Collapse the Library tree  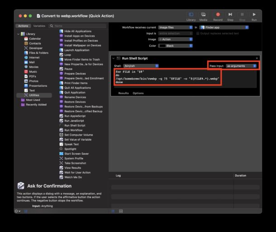click(x=18, y=34)
